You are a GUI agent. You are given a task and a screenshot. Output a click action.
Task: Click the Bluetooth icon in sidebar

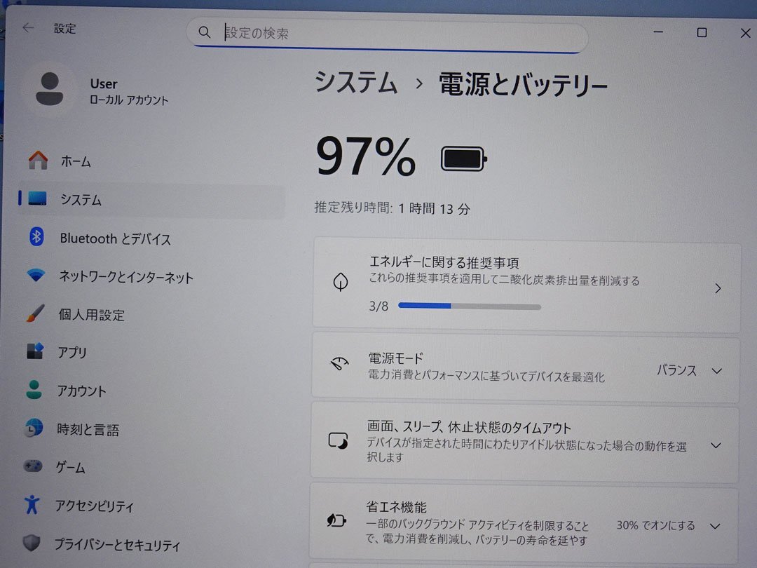(36, 237)
